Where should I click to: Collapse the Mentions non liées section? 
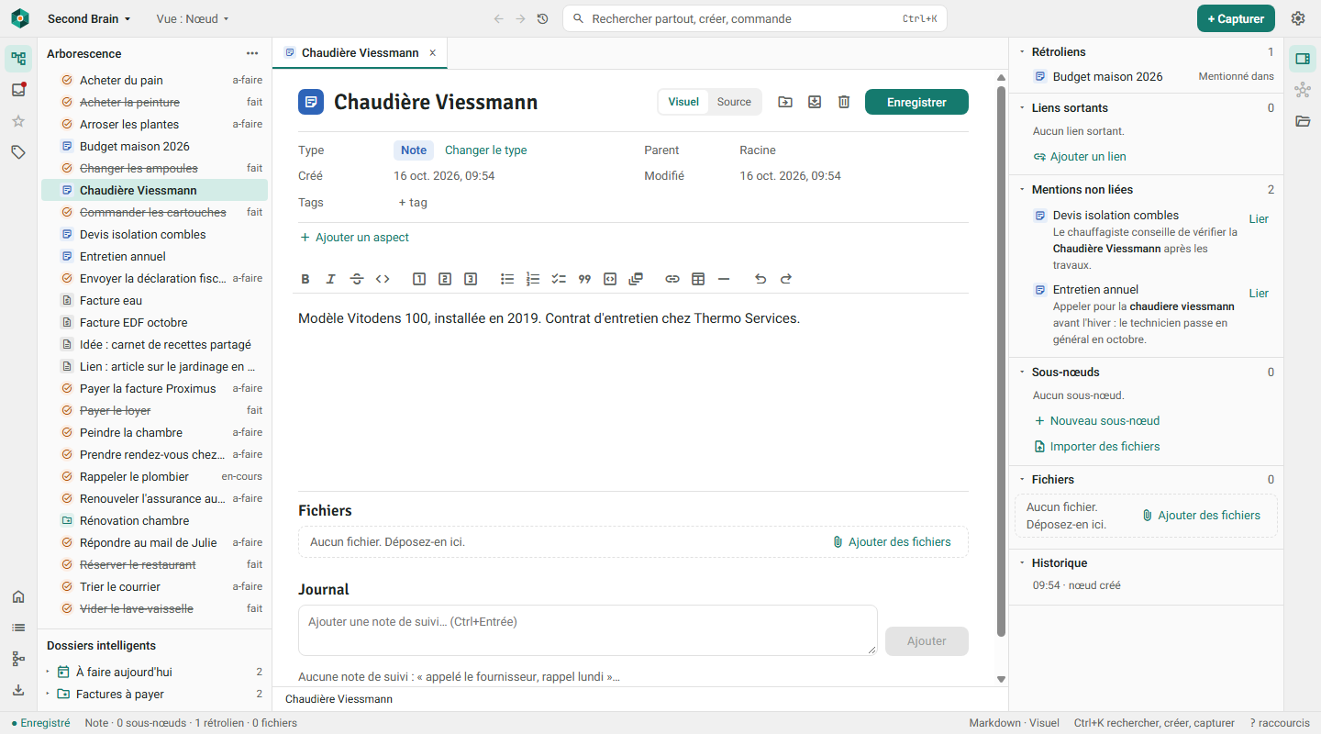pyautogui.click(x=1023, y=189)
